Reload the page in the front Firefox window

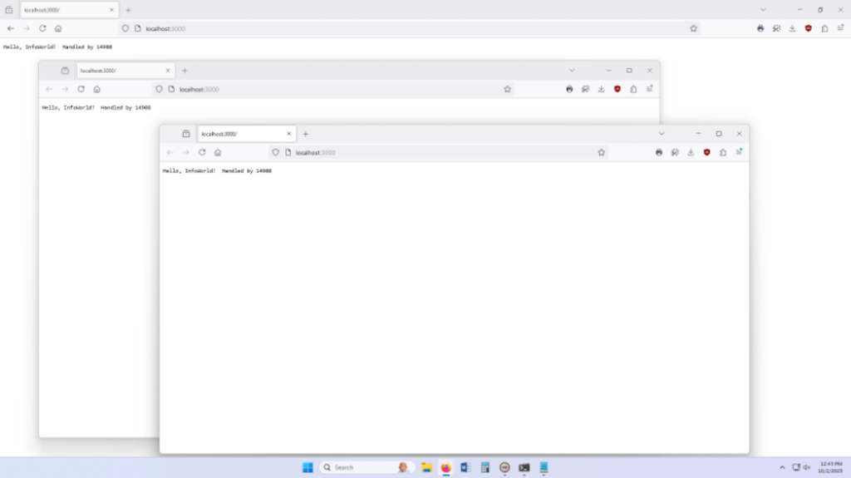point(202,153)
